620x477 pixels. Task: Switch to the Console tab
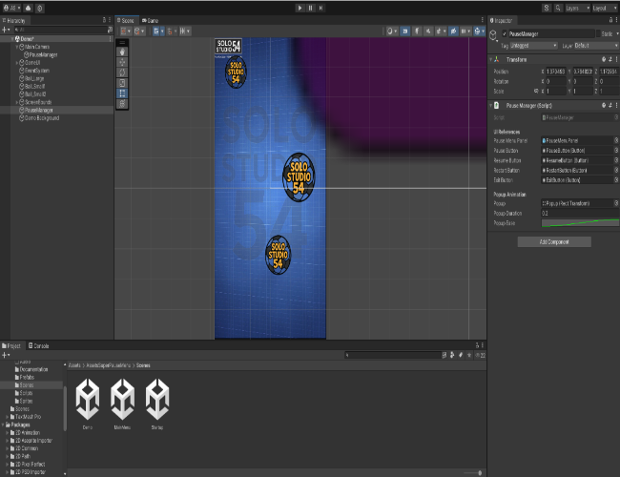tap(39, 345)
